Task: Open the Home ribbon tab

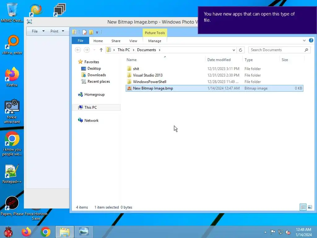Action: click(x=98, y=41)
